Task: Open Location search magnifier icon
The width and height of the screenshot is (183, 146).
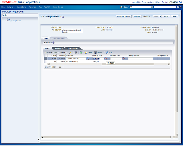Action: pos(88,58)
